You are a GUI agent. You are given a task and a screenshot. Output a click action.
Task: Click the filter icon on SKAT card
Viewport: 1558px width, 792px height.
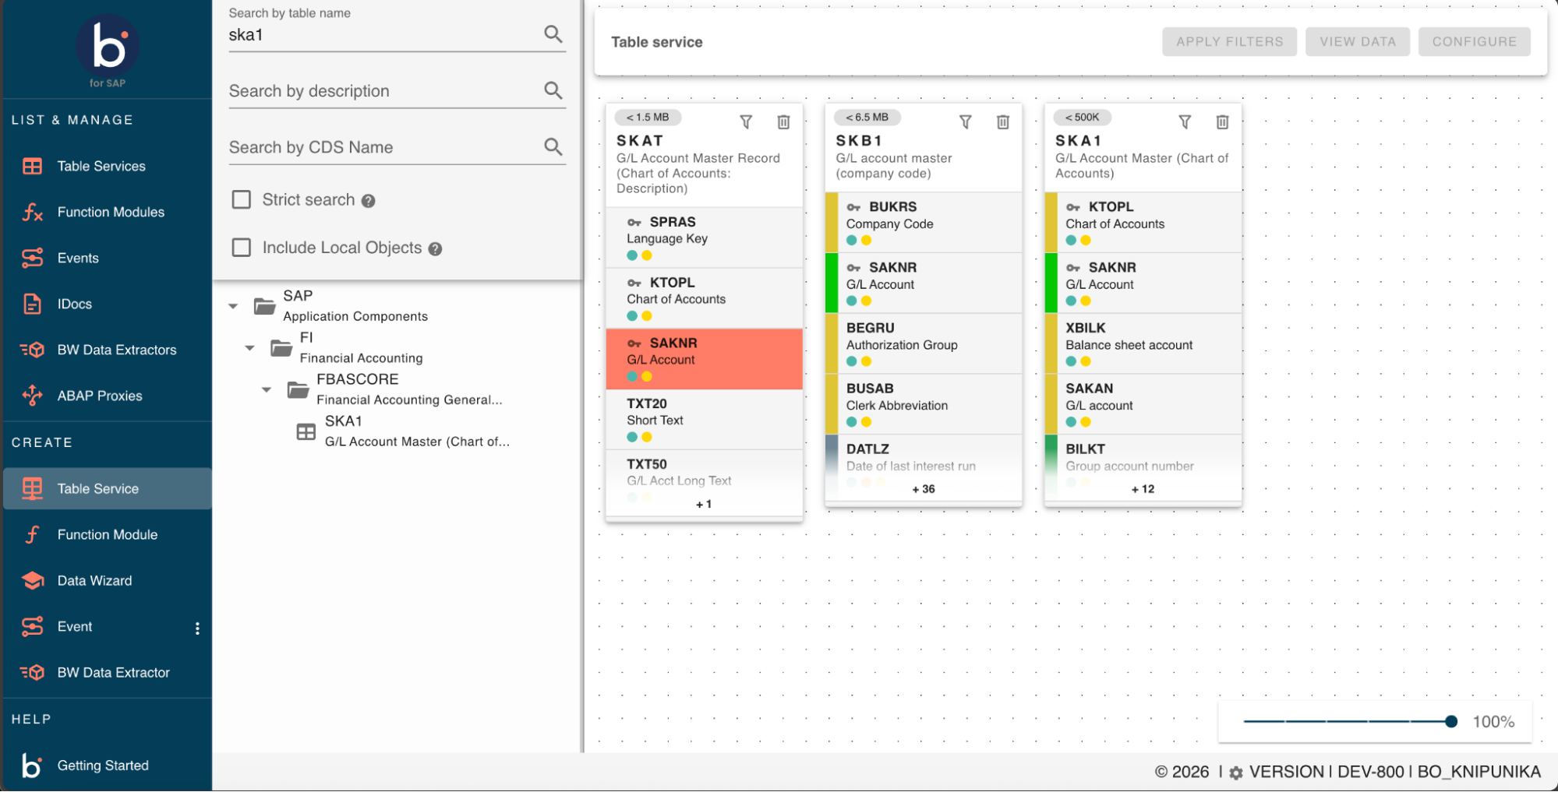pyautogui.click(x=746, y=122)
